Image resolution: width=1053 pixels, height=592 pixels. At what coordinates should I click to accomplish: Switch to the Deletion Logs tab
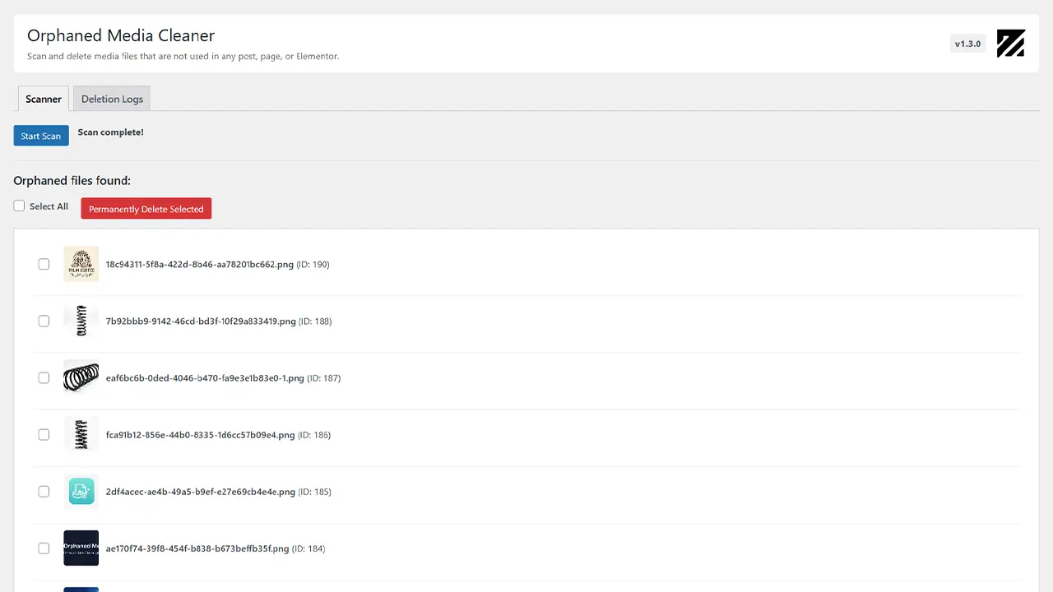click(x=112, y=99)
